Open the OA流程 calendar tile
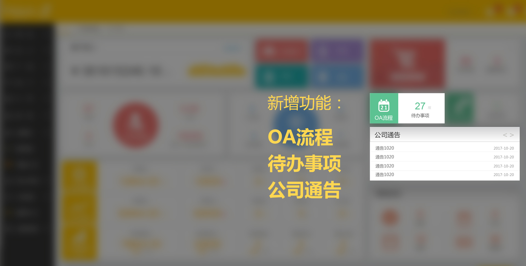This screenshot has height=266, width=526. [x=384, y=108]
